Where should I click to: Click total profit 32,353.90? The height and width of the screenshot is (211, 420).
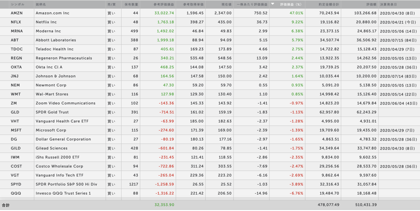click(164, 205)
